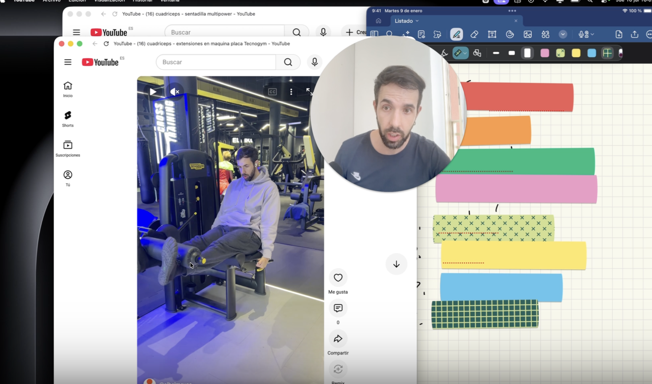Pick the dark green grid tape swatch

click(607, 53)
